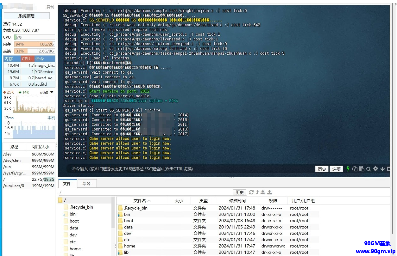397x256 pixels.
Task: Click the upload file icon
Action: coord(269,192)
